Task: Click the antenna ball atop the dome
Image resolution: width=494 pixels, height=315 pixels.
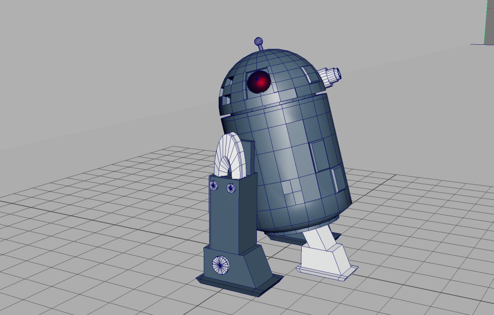Action: coord(259,41)
